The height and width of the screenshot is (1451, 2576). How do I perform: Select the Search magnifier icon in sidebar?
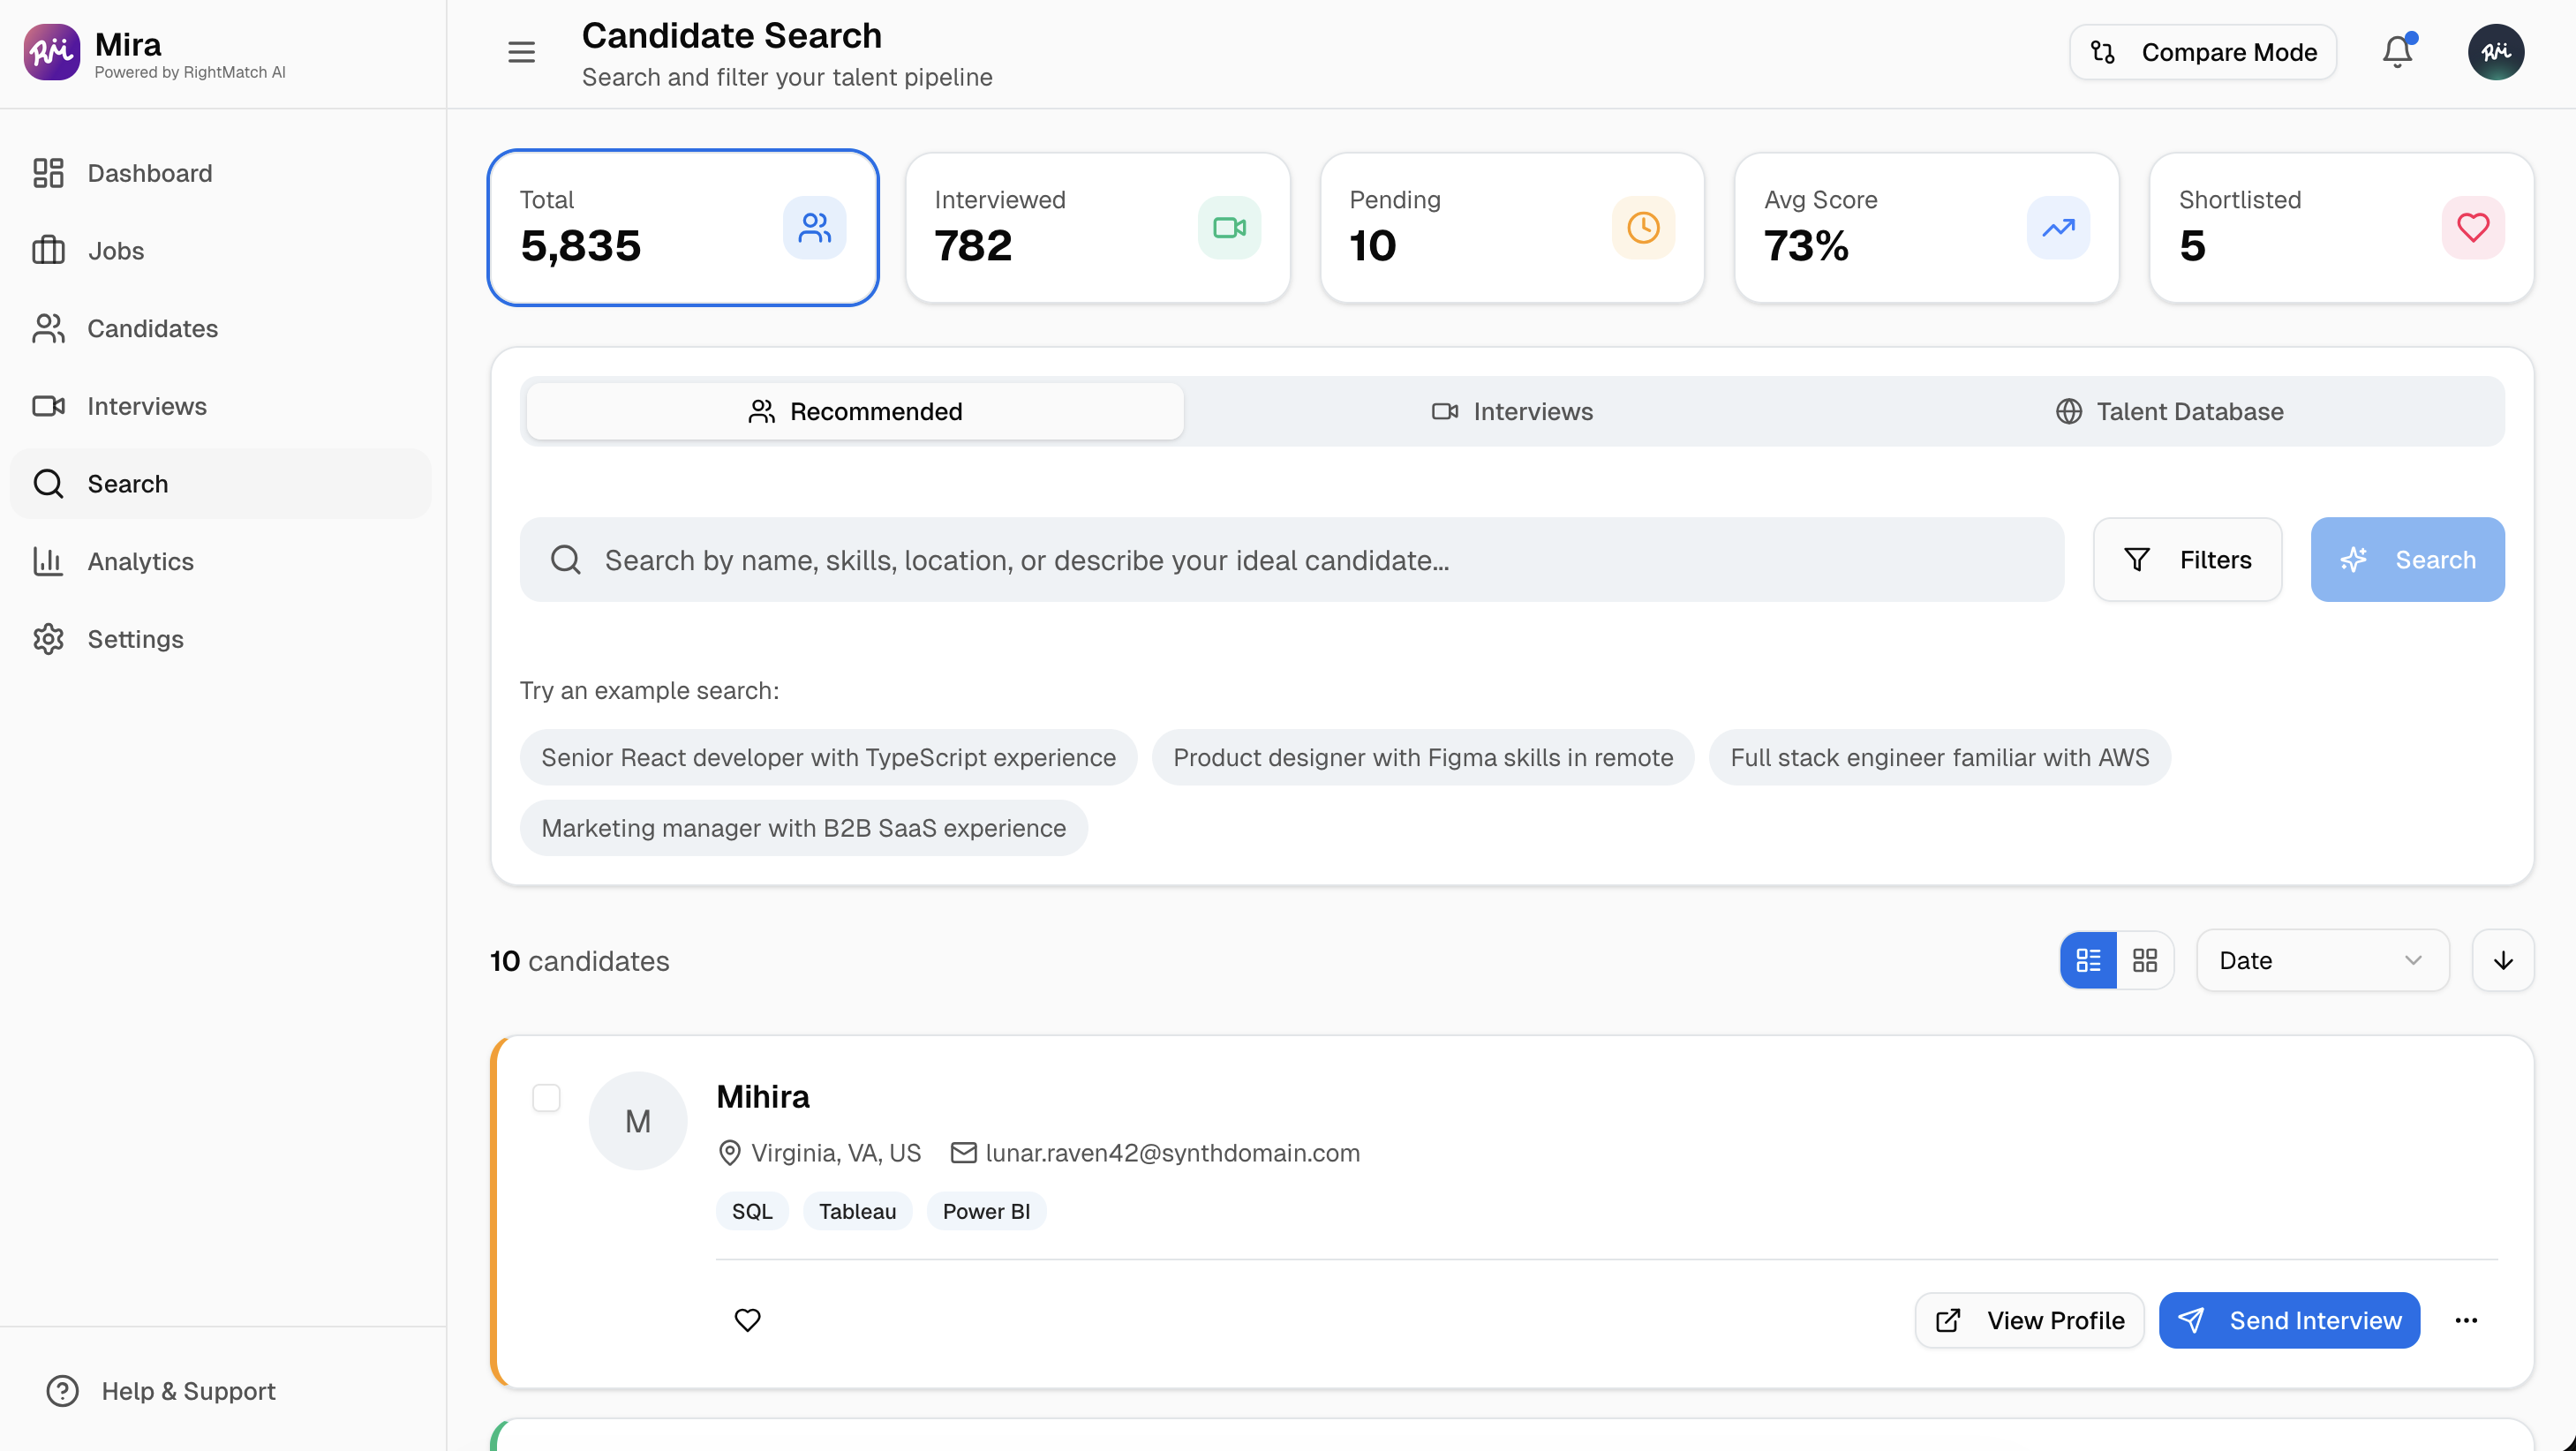coord(49,483)
